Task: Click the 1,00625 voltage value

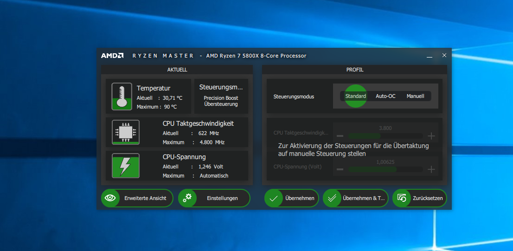Action: (385, 161)
